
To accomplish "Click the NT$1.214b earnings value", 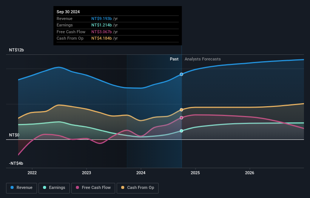I will 102,25.
